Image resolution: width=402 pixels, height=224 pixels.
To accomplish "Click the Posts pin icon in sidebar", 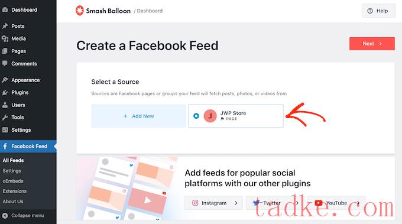I will (5, 26).
